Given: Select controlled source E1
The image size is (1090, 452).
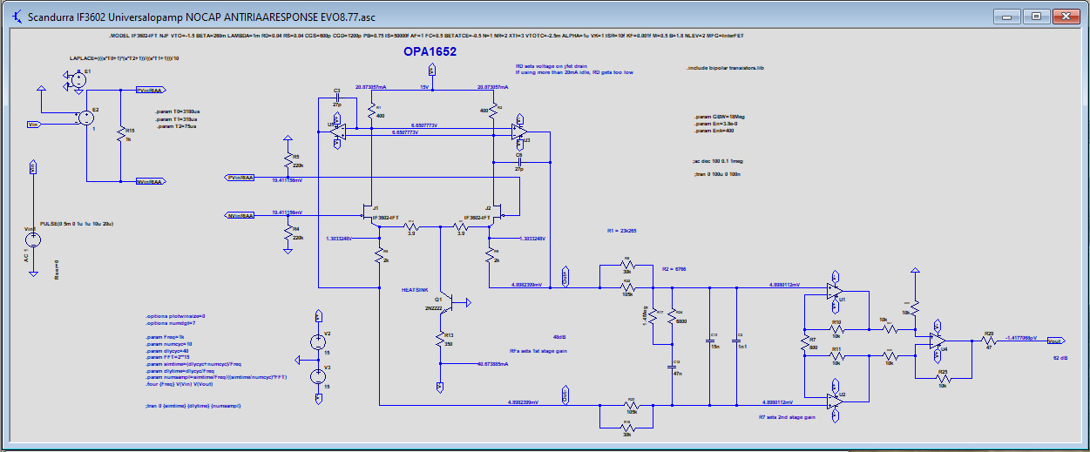Looking at the screenshot, I should click(78, 78).
